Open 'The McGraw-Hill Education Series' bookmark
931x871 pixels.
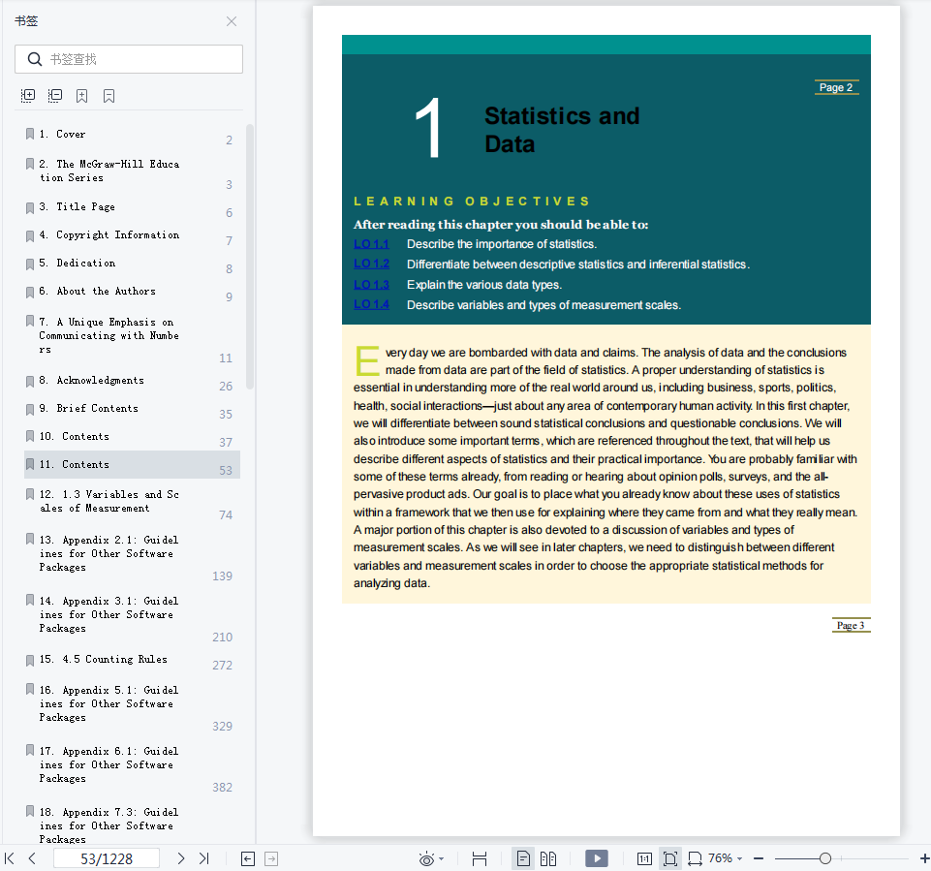coord(130,172)
